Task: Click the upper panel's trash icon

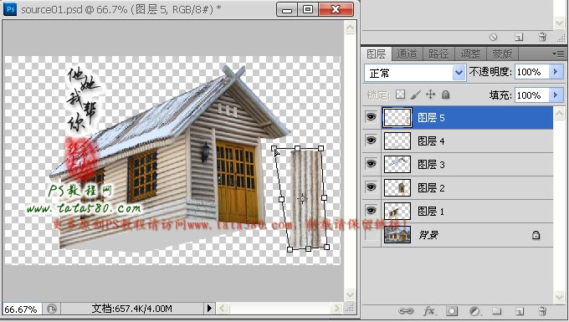Action: (x=542, y=37)
